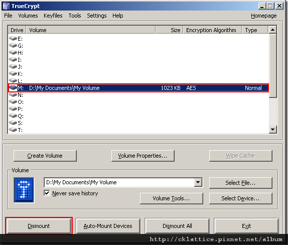Click the Dismount All button

click(177, 226)
